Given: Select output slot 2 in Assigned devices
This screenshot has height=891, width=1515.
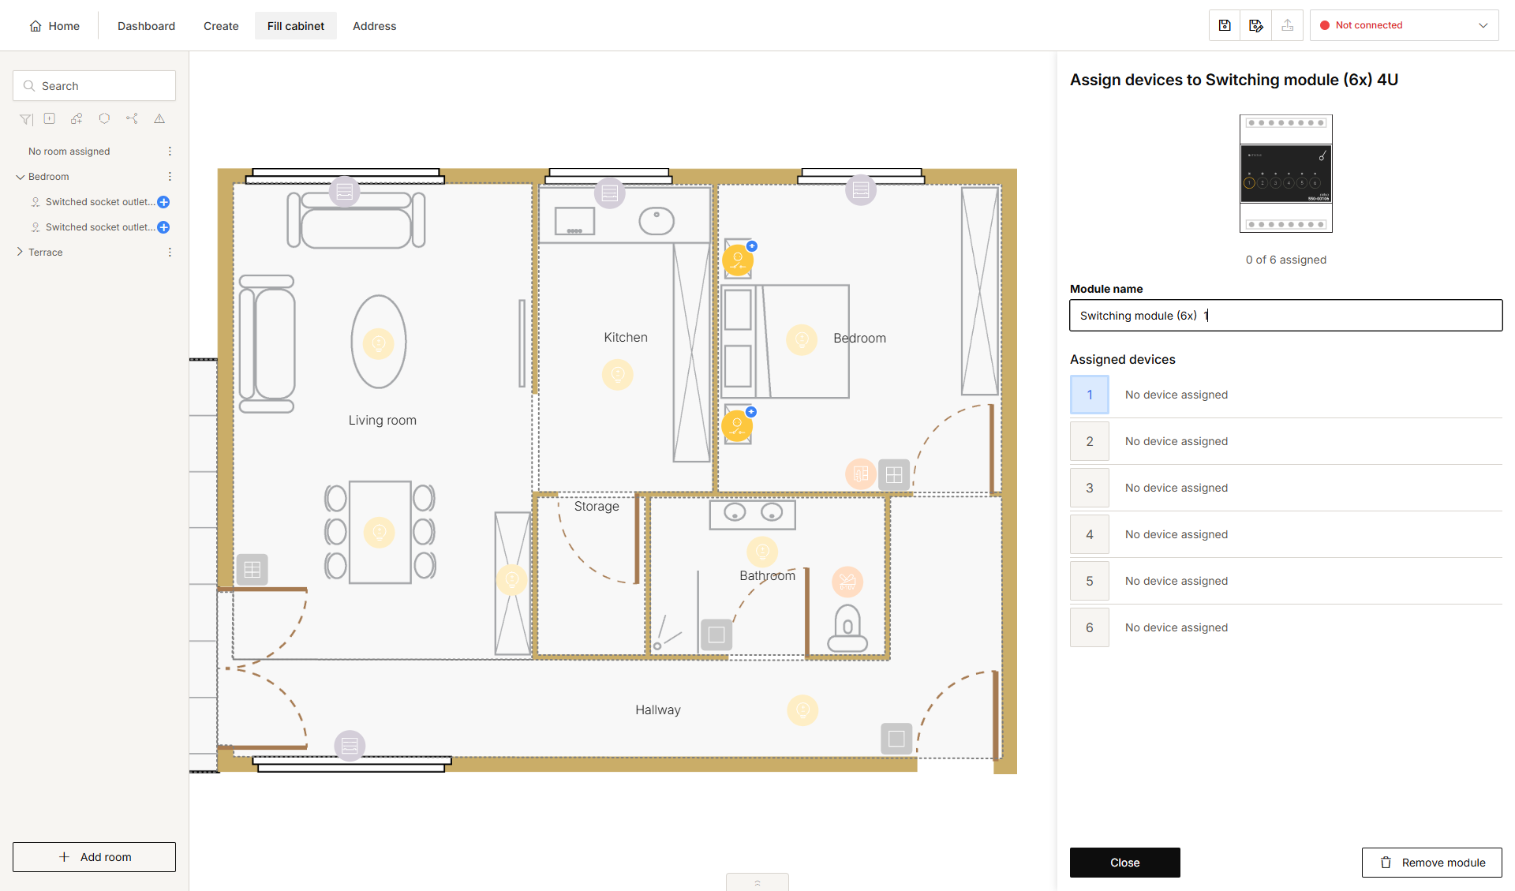Looking at the screenshot, I should (x=1090, y=441).
